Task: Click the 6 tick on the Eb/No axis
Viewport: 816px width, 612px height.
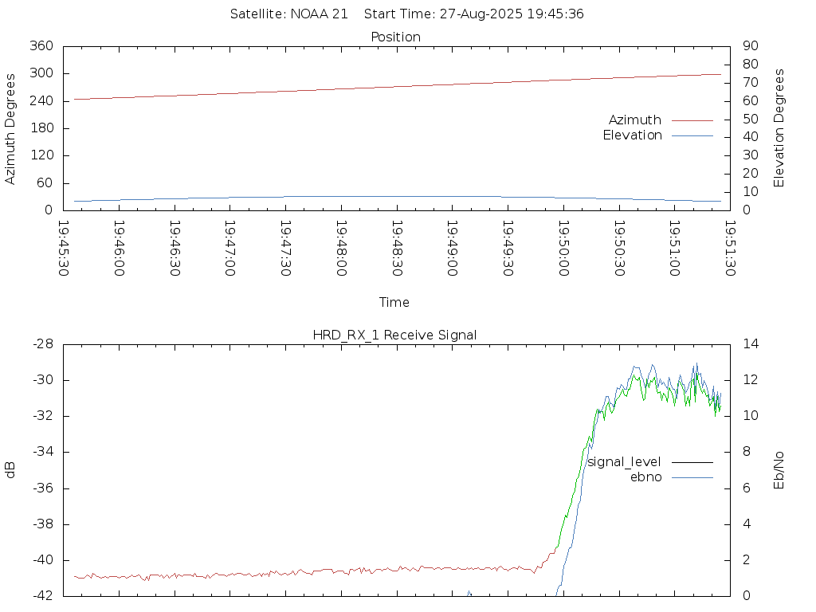Action: [747, 488]
